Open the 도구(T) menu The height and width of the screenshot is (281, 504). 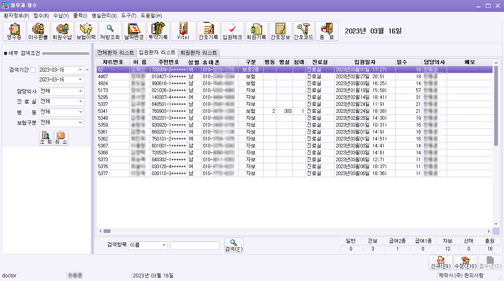click(x=129, y=15)
